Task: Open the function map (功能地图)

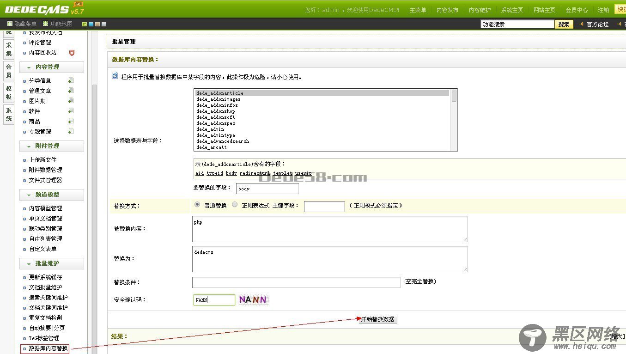Action: 58,24
